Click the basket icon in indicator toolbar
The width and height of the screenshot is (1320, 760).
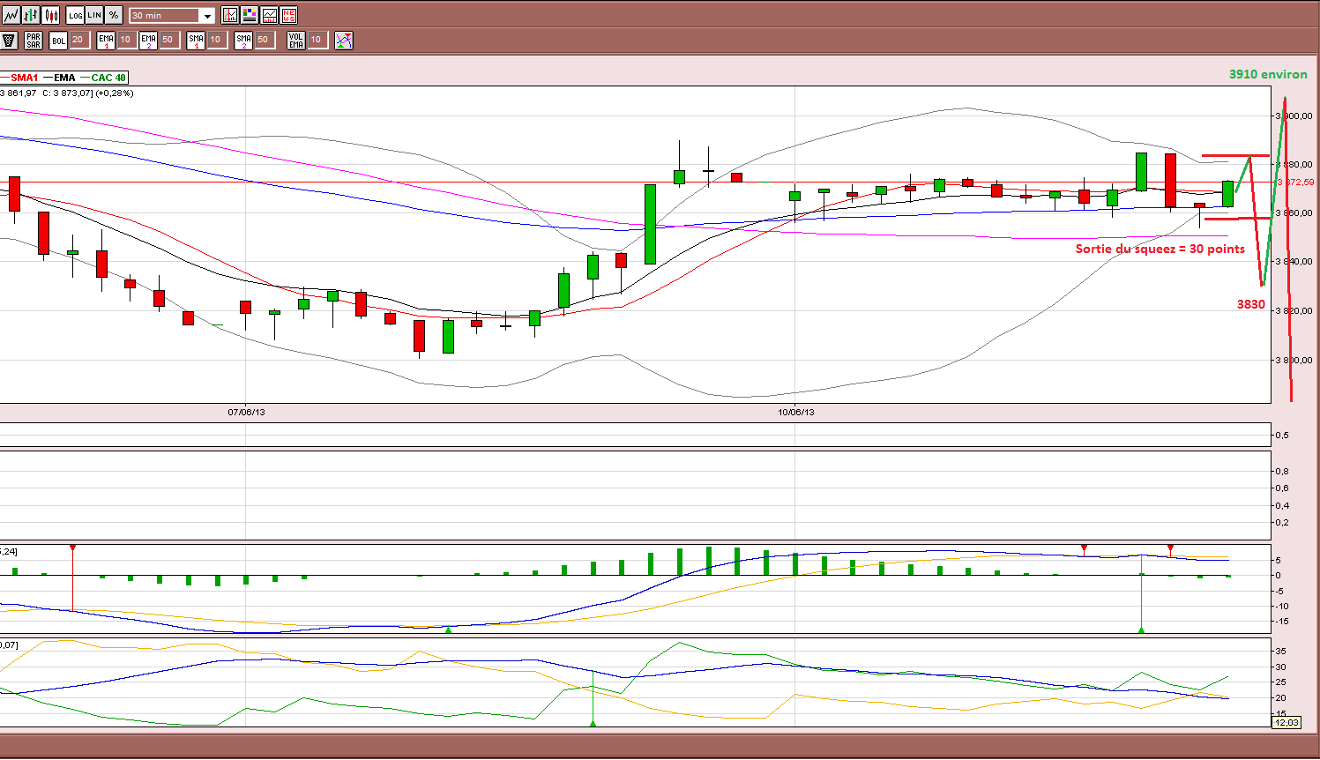(x=10, y=40)
